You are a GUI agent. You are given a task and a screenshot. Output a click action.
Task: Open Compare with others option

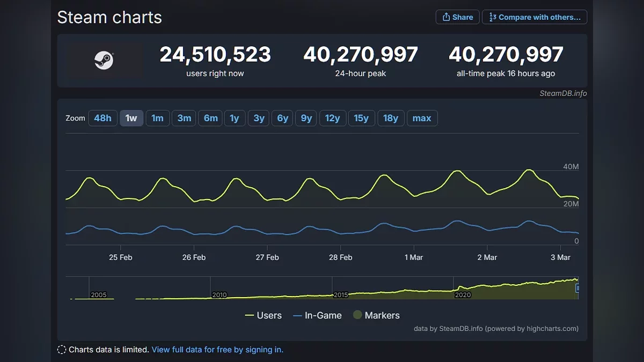(x=535, y=17)
